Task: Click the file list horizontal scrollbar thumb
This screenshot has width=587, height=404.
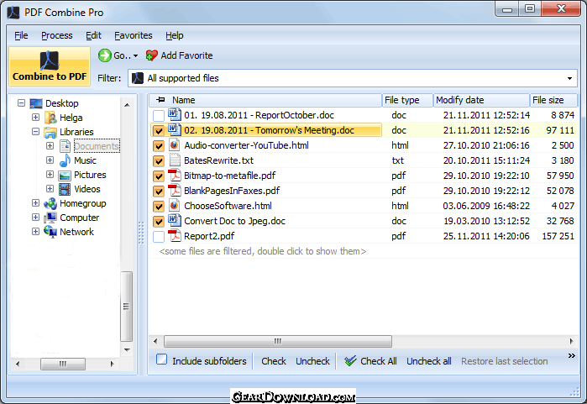Action: pyautogui.click(x=278, y=341)
